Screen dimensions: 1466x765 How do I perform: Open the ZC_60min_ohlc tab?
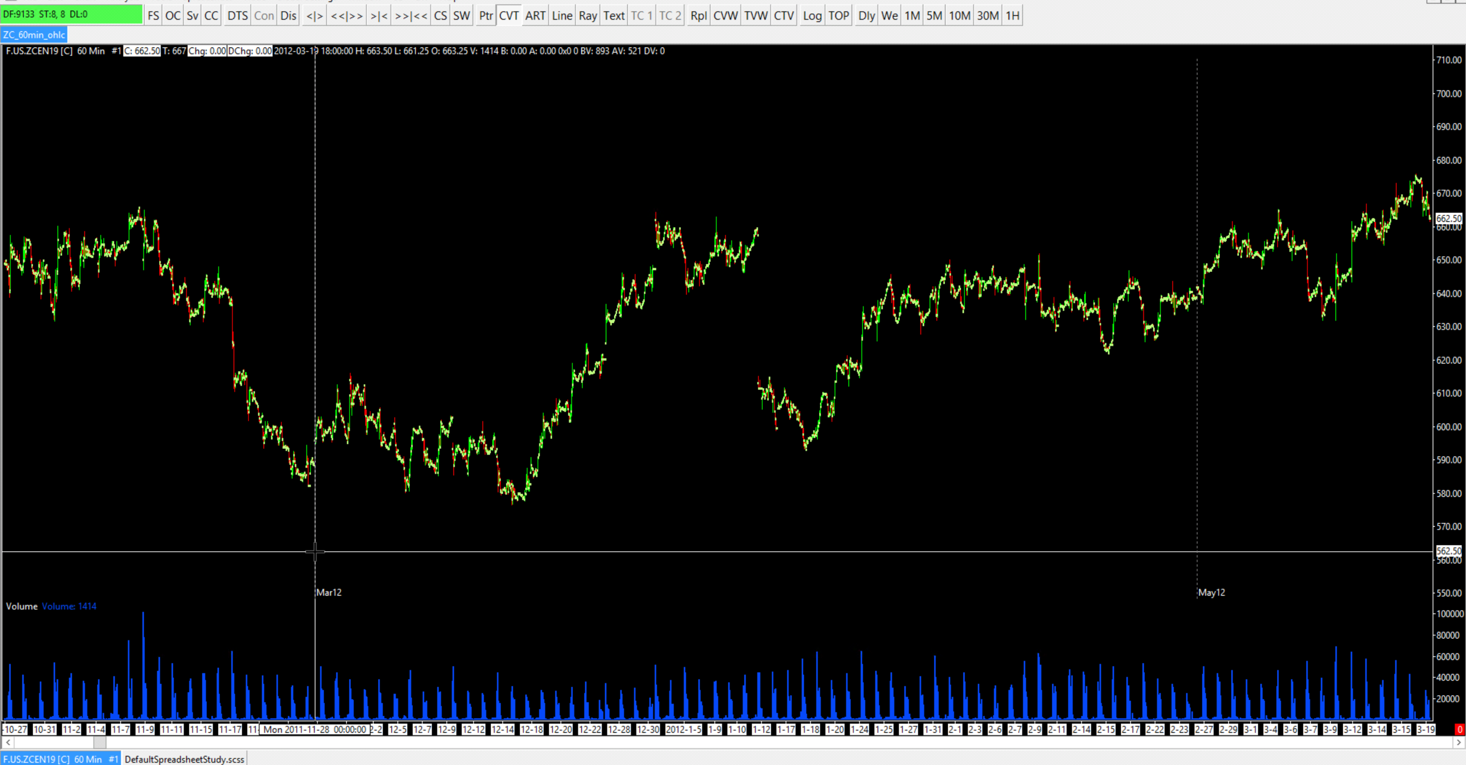pyautogui.click(x=34, y=35)
